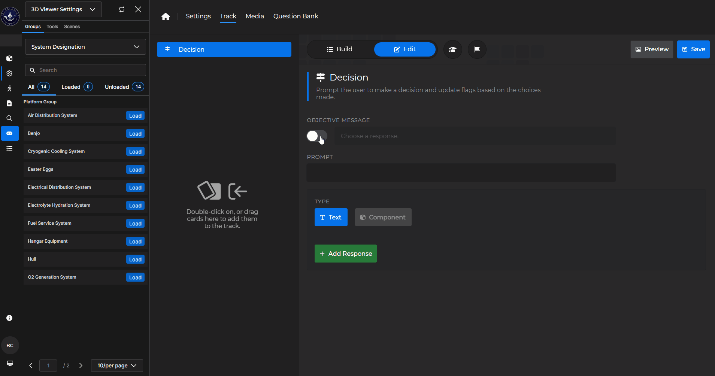Save the track

pos(693,49)
